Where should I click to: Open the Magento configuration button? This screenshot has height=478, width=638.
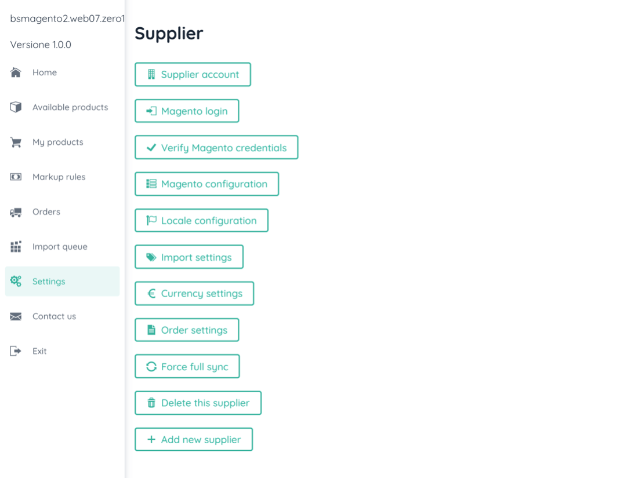click(206, 184)
